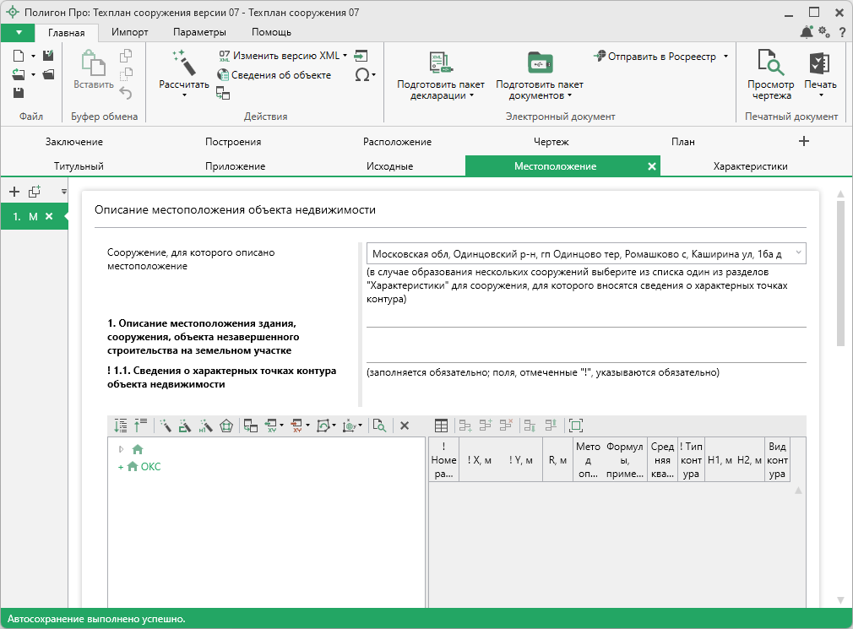Click the search magnifier icon in table toolbar

click(379, 426)
